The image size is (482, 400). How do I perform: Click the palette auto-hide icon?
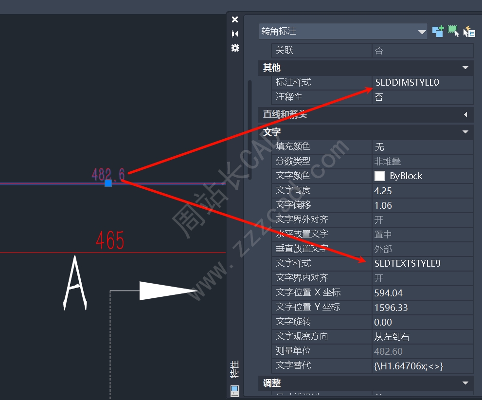tap(235, 34)
